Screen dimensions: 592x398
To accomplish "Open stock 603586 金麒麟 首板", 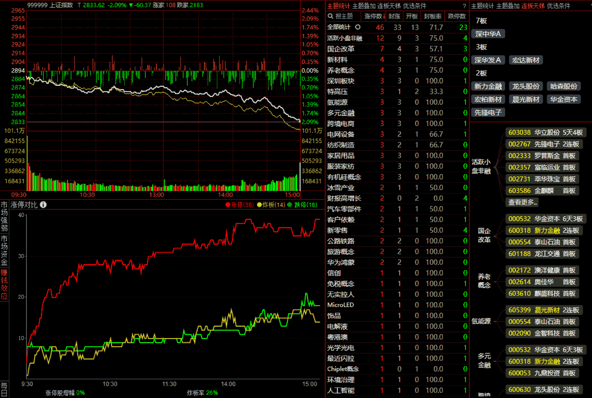I will (x=543, y=190).
